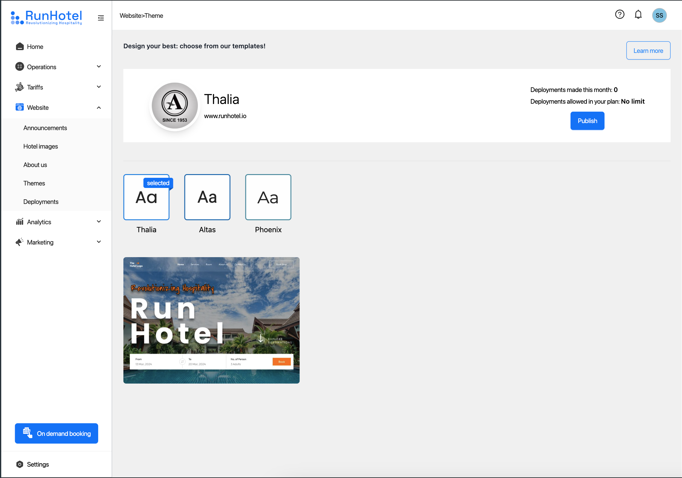Publish the website

(x=587, y=121)
